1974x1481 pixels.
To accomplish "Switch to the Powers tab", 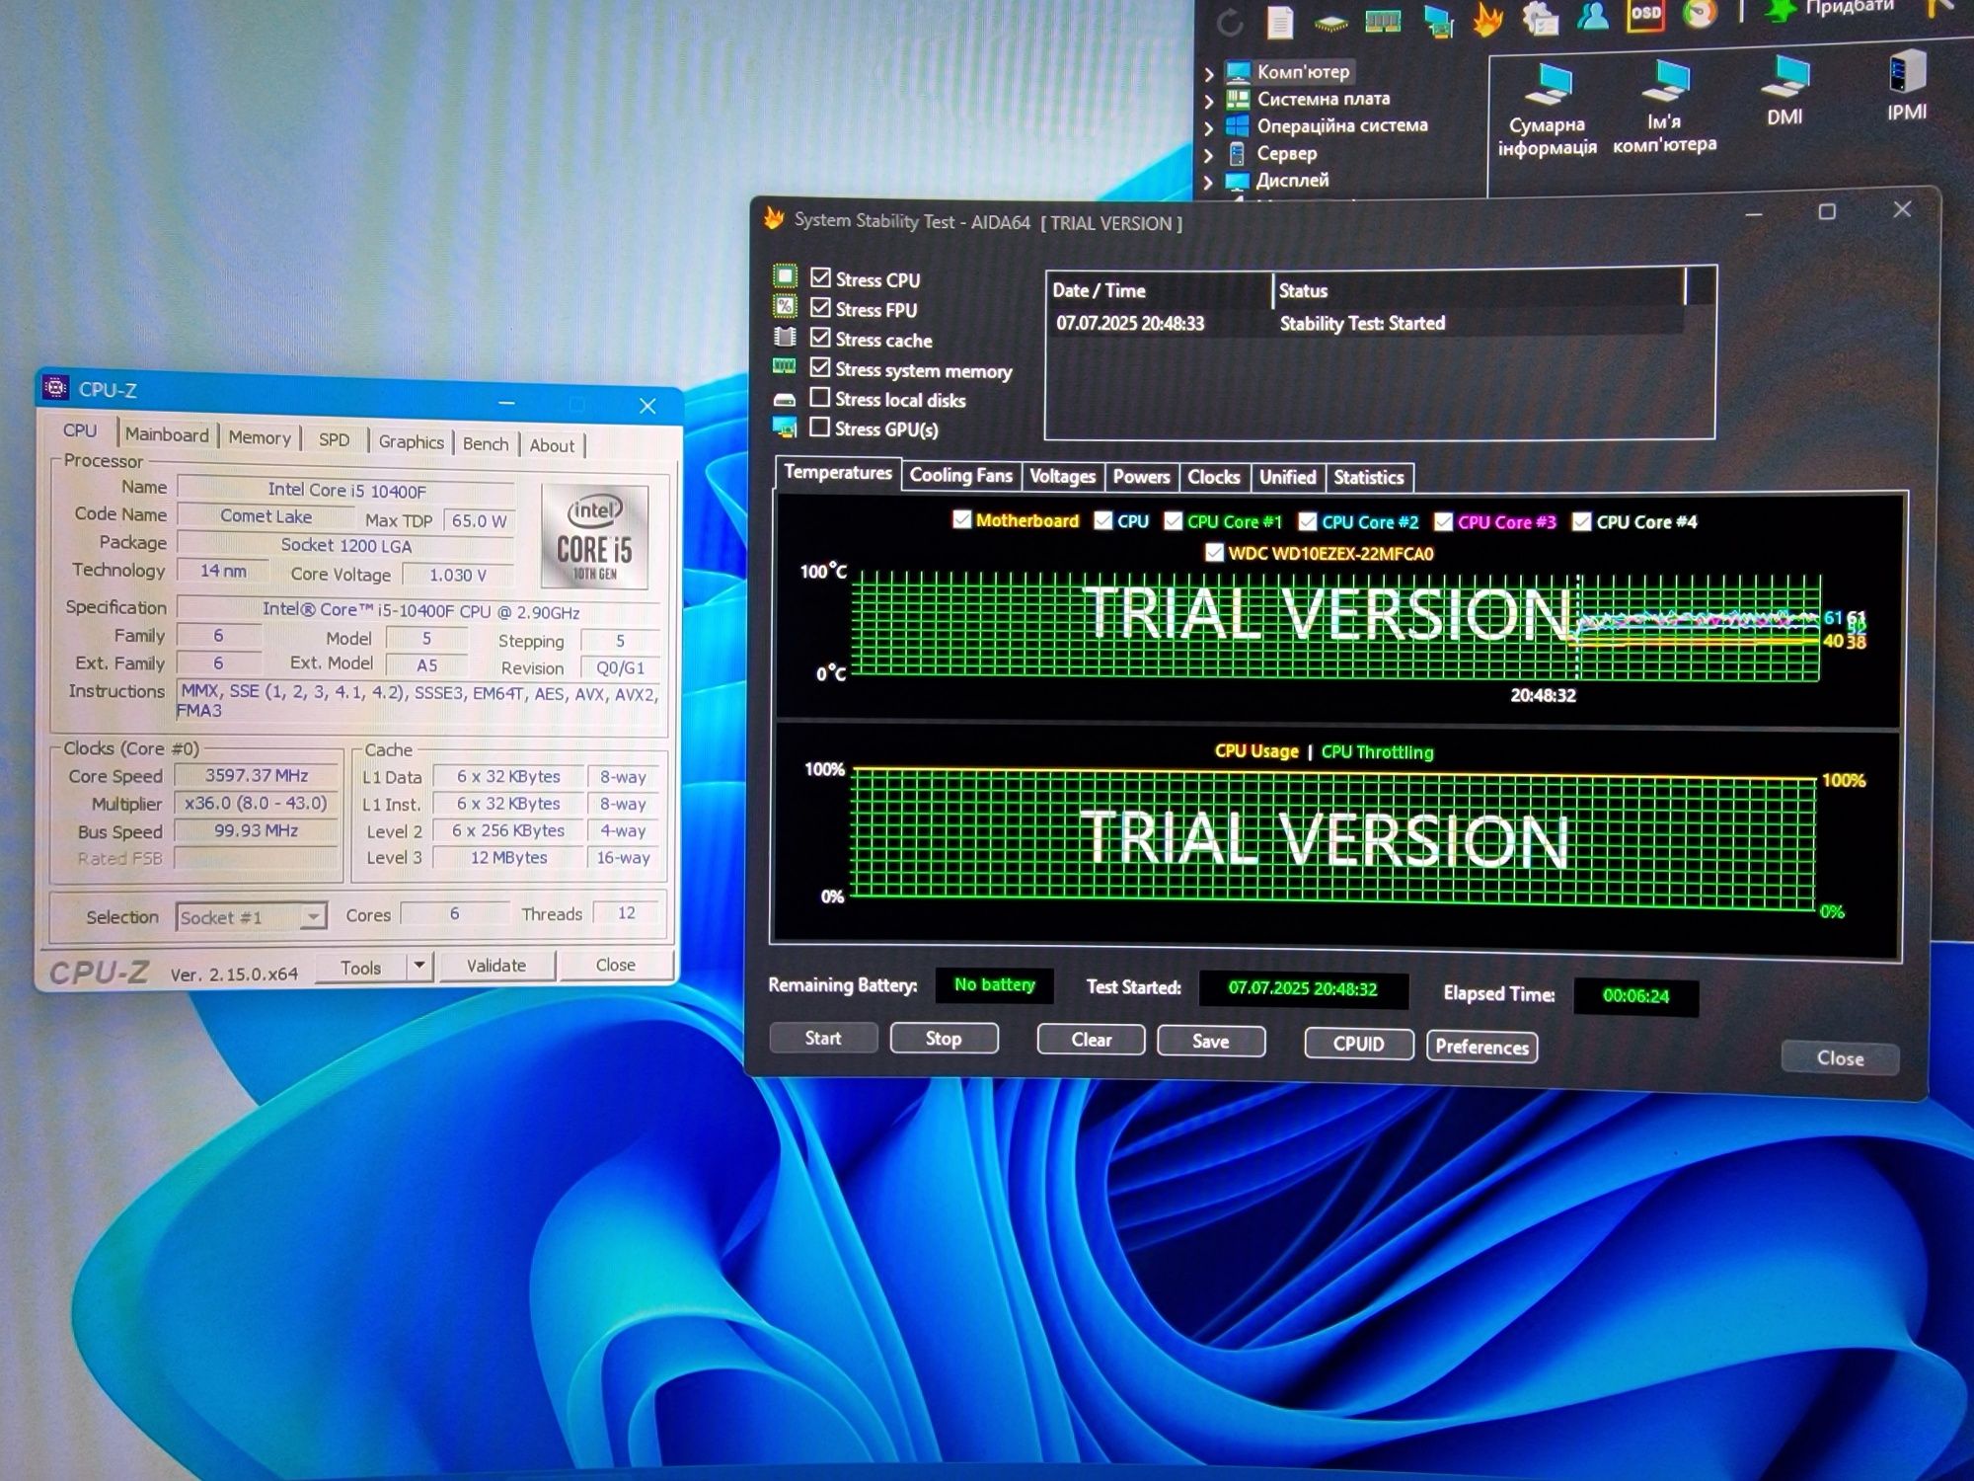I will [1141, 477].
